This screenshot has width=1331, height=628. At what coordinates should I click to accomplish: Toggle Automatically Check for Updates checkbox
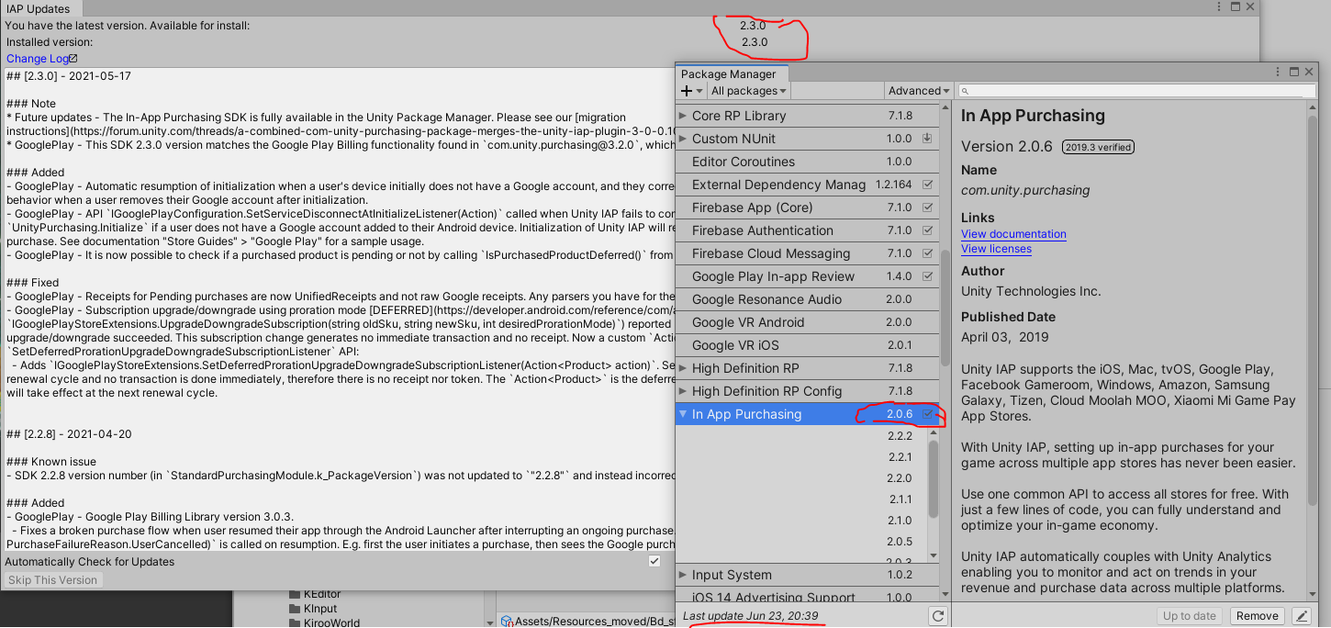[654, 561]
